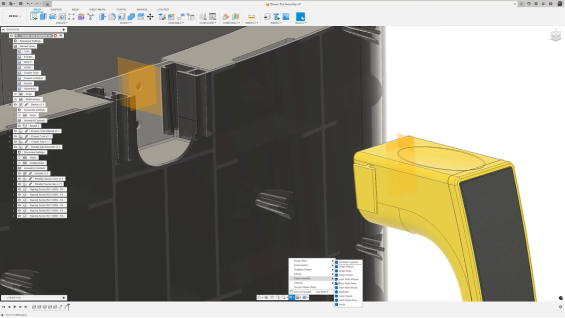Select the Drawer Front named view
Screen dimensions: 565x318
click(31, 73)
